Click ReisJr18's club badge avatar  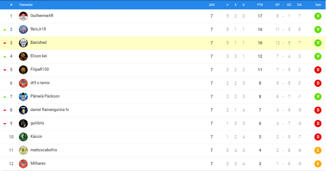pos(23,30)
